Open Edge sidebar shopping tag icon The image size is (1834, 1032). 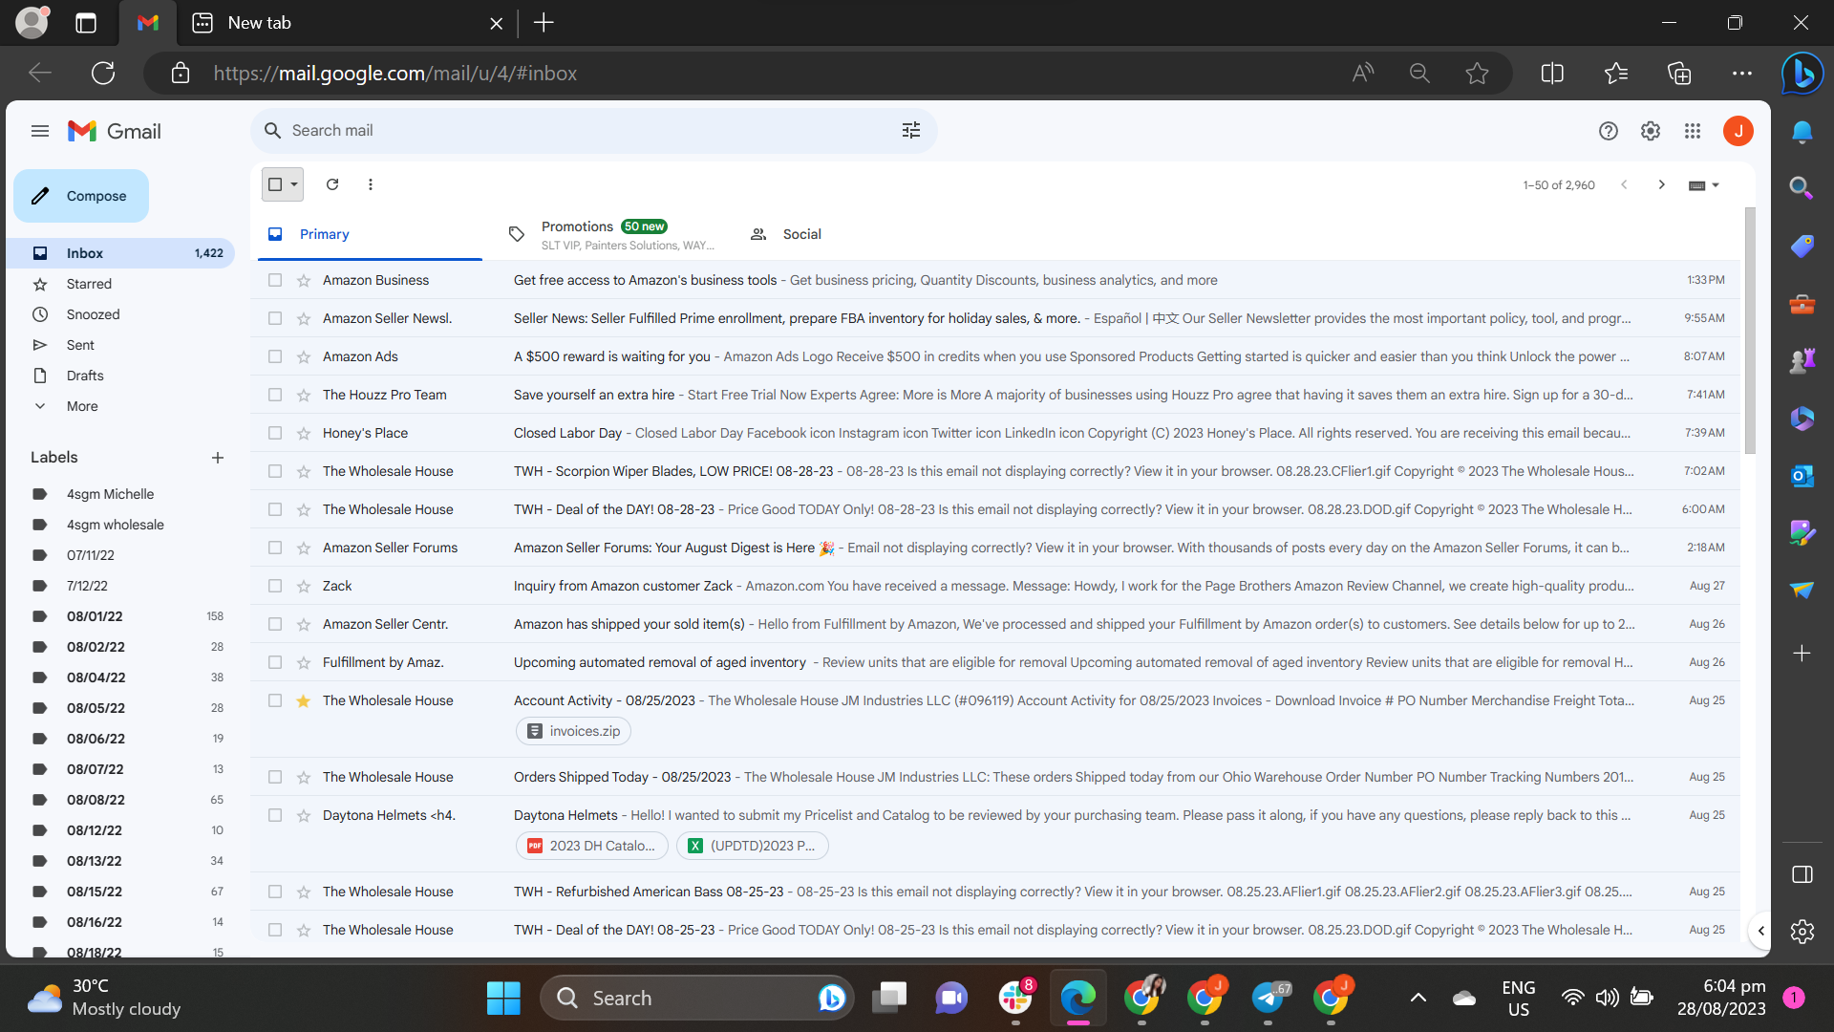1802,247
